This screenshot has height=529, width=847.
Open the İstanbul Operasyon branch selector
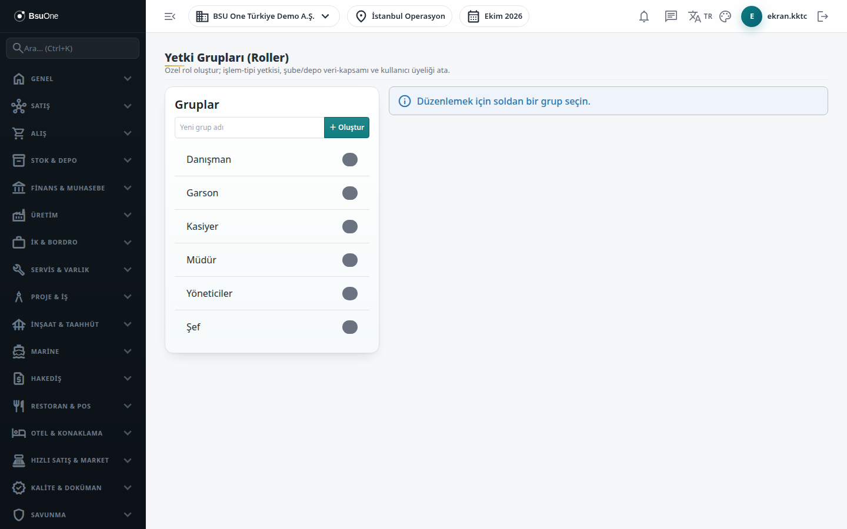[x=400, y=16]
